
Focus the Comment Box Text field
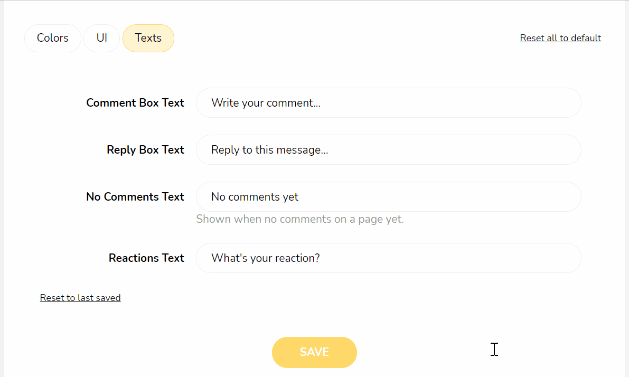[388, 102]
